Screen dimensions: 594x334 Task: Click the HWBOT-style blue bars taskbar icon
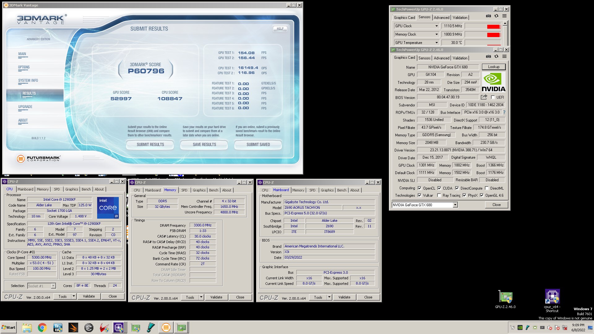58,328
